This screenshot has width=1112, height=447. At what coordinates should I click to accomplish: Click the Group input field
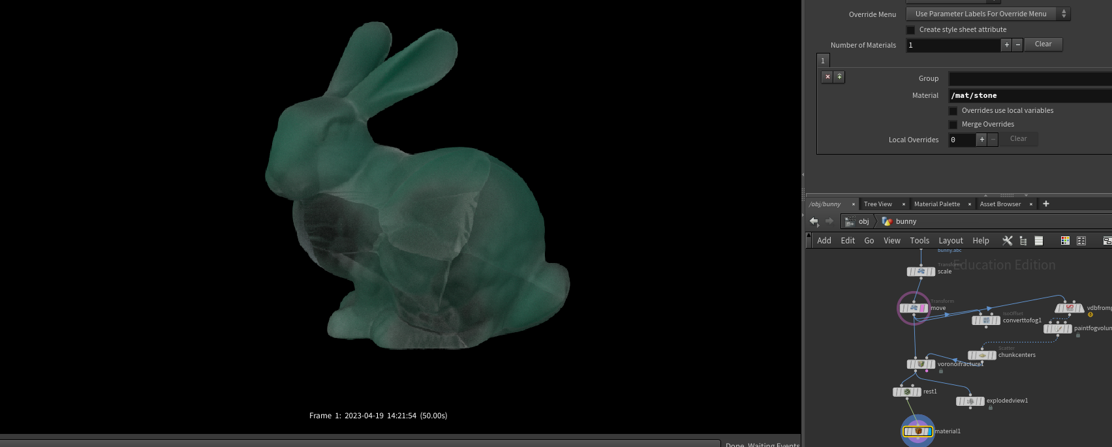point(1030,79)
